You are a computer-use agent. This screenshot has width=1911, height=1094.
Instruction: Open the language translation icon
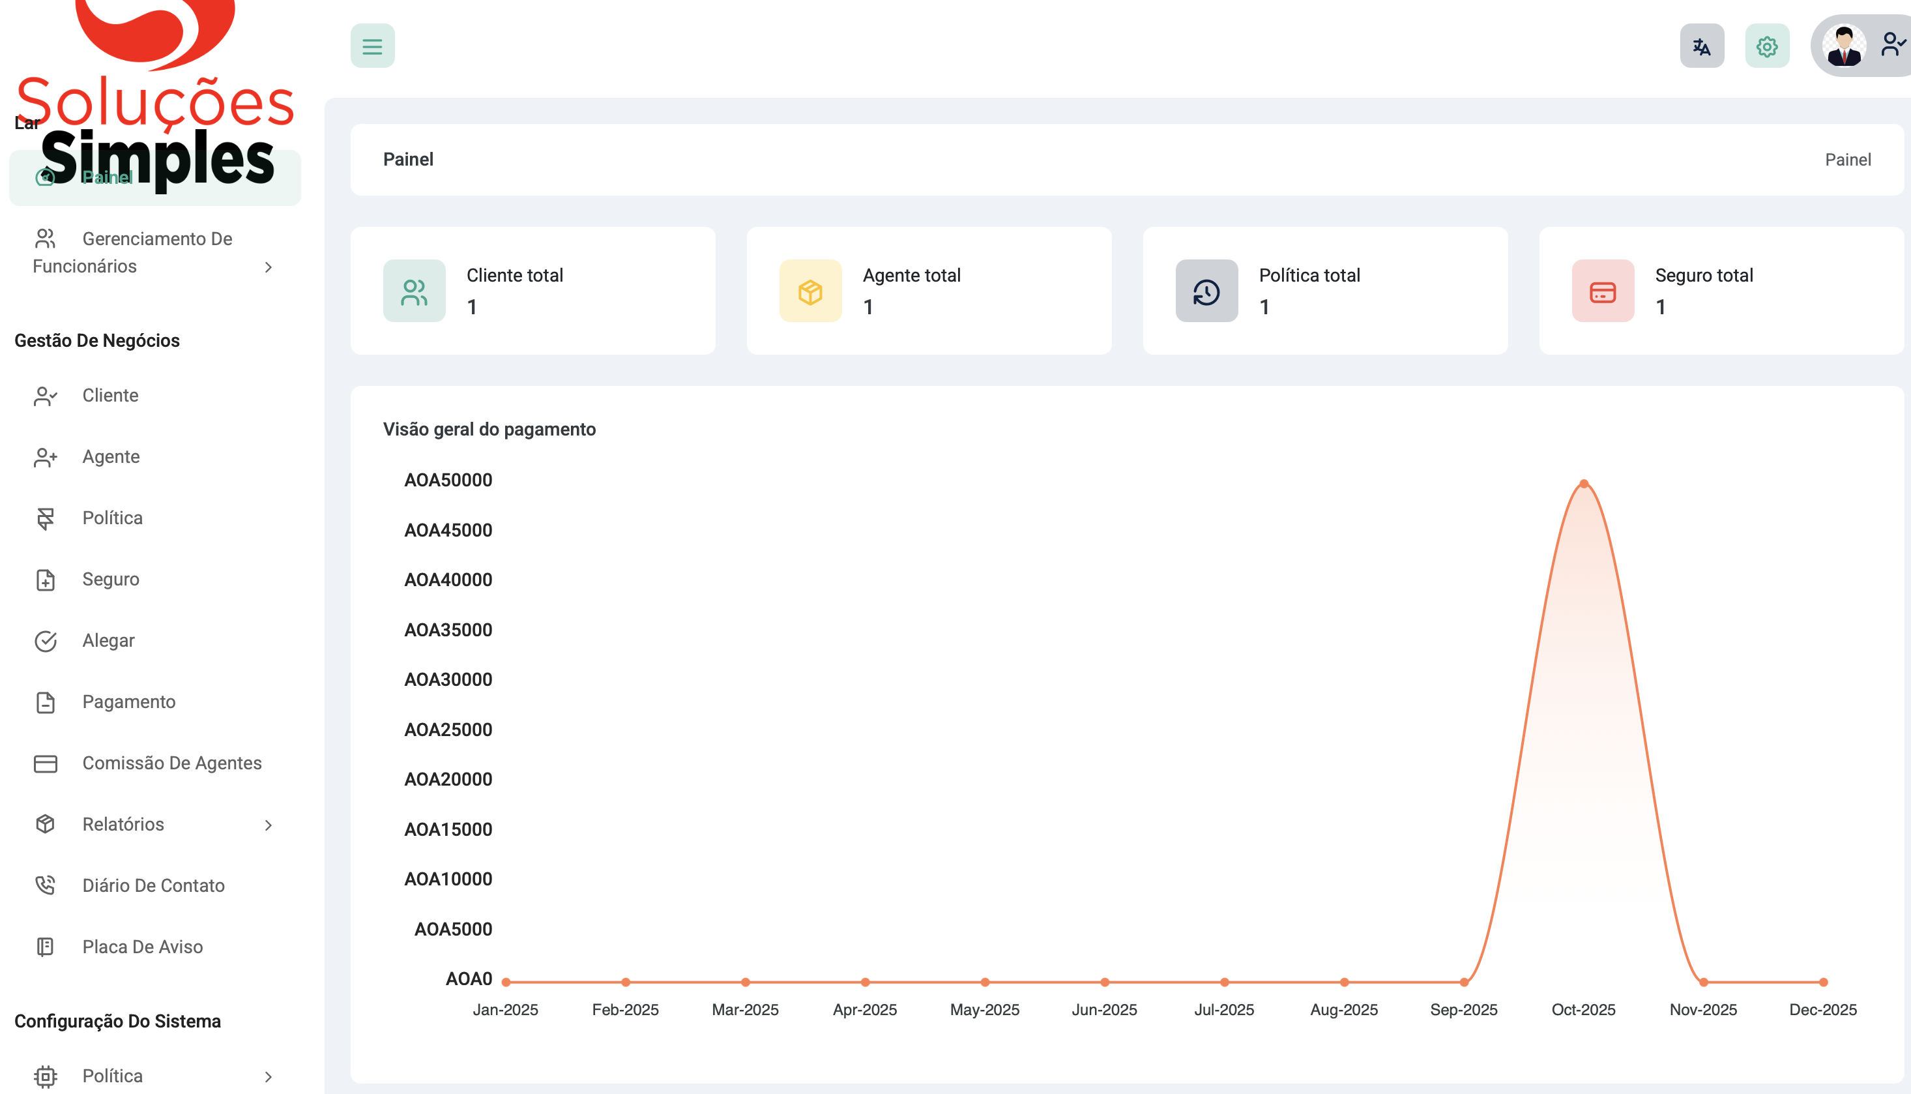[x=1701, y=46]
